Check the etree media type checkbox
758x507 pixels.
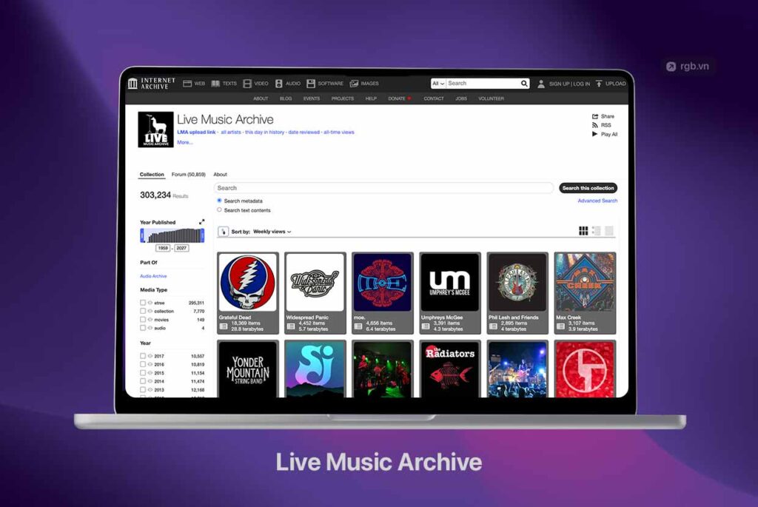click(x=143, y=303)
